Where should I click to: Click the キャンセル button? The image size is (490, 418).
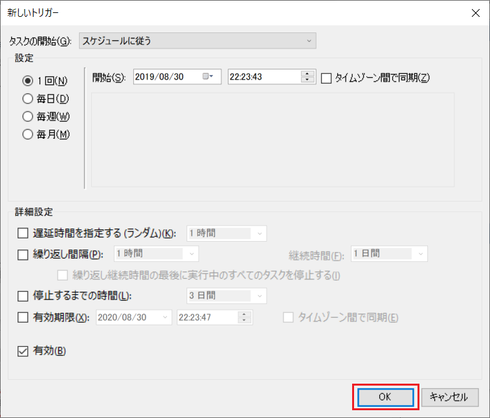coord(450,397)
